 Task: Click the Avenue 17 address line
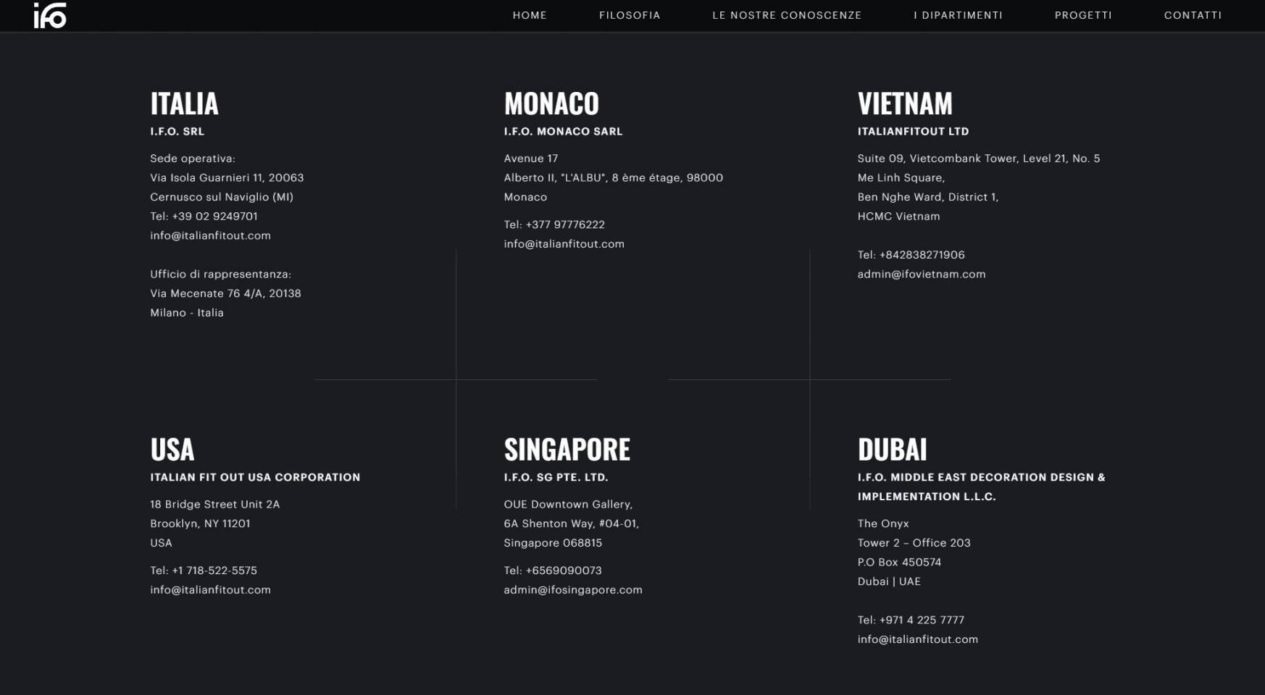coord(531,158)
